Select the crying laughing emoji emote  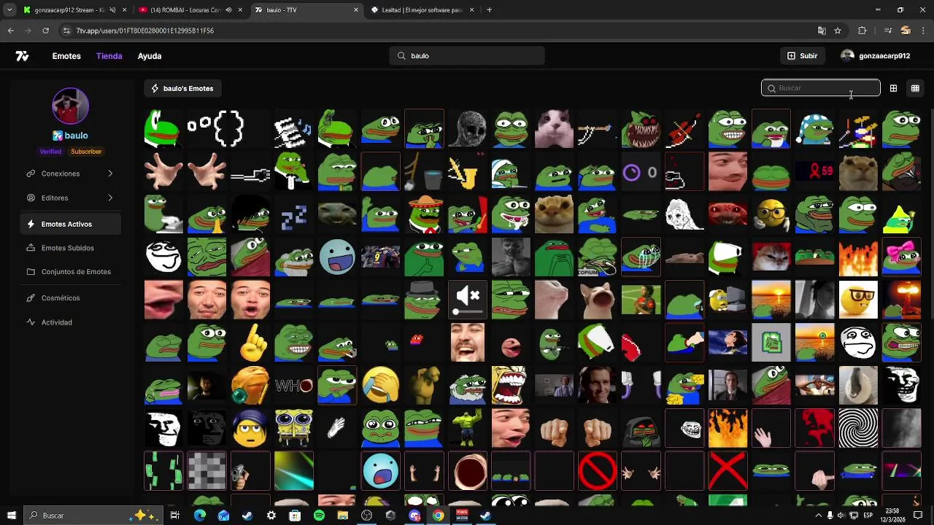pyautogui.click(x=381, y=386)
